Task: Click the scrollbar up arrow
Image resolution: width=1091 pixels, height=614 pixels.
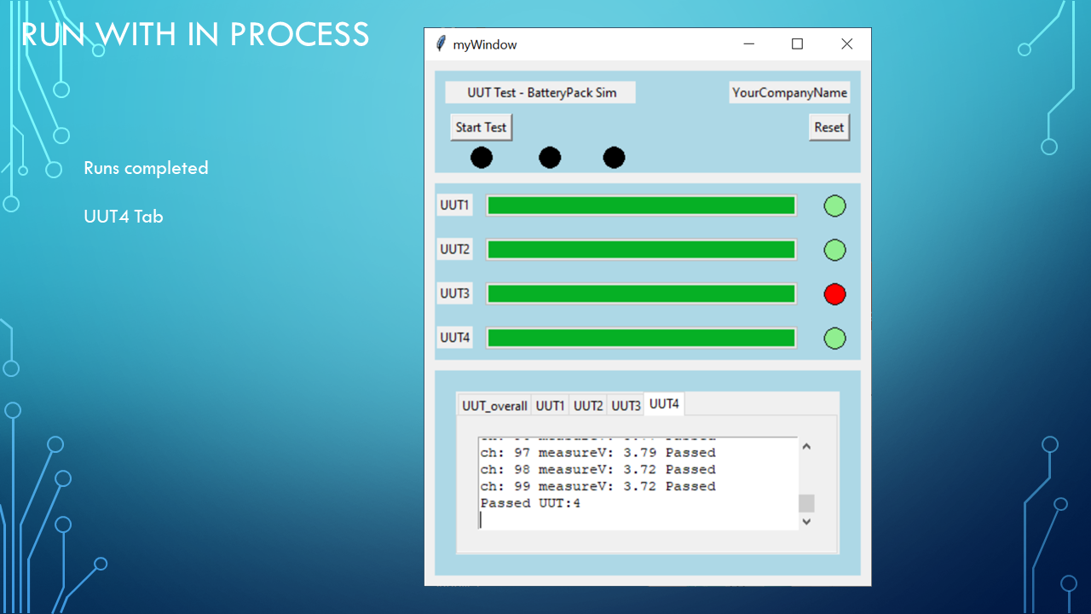Action: [x=805, y=445]
